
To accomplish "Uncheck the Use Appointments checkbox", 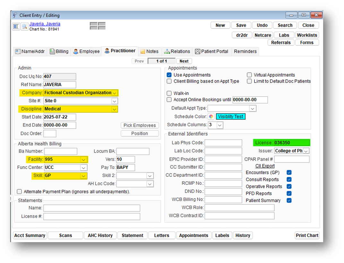I will tap(169, 75).
